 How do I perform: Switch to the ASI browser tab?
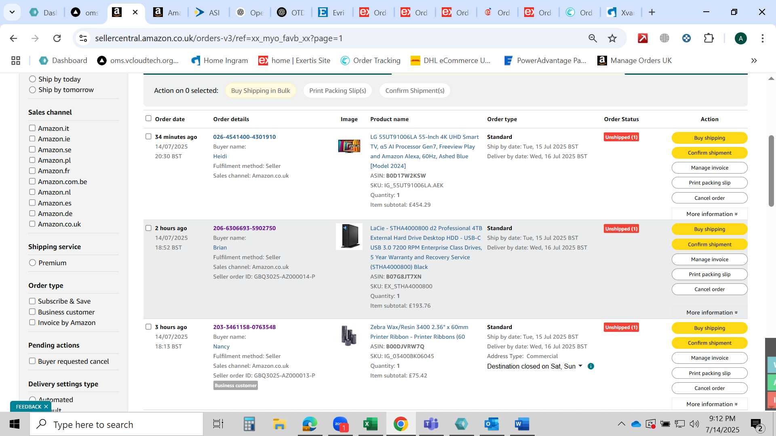209,13
